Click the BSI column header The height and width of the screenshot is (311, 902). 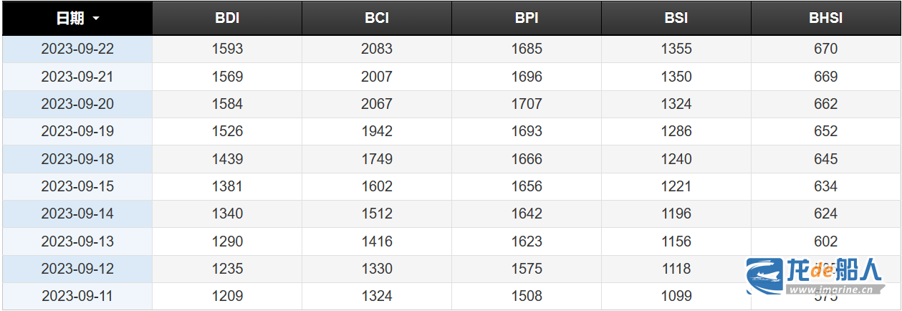pos(676,19)
